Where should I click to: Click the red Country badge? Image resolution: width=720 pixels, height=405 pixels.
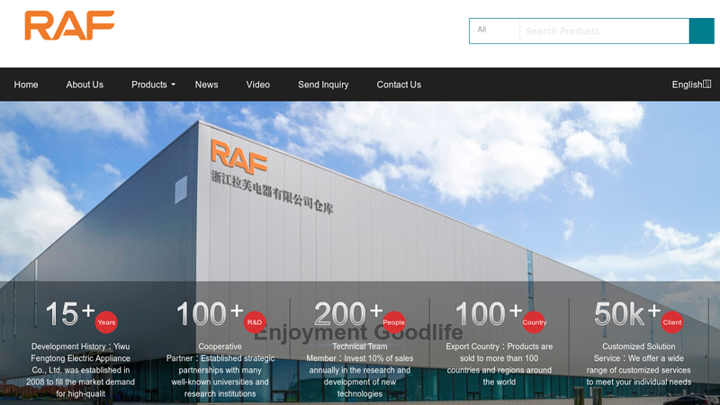[x=534, y=322]
